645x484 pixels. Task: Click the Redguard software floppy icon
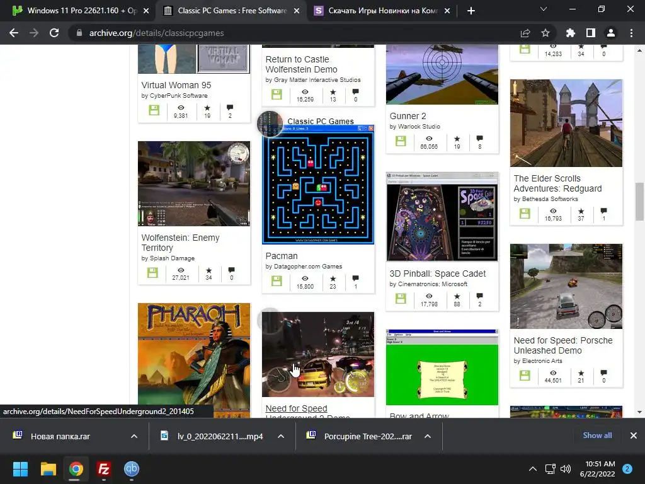tap(525, 214)
